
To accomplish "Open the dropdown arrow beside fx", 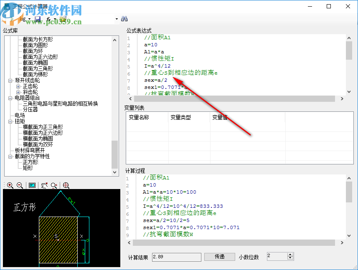I will (x=55, y=19).
